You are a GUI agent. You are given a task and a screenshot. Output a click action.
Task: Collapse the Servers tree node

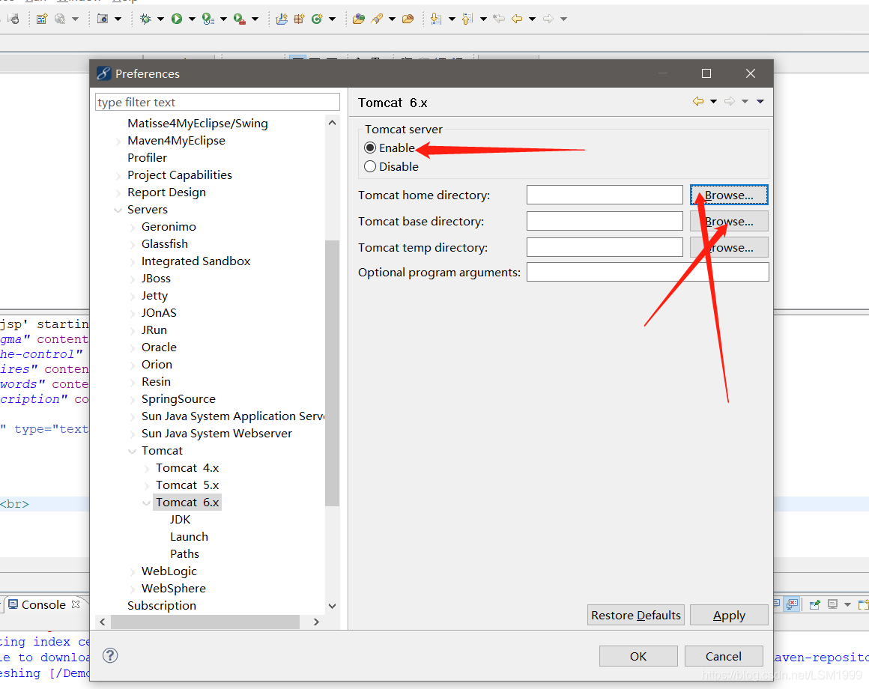click(x=118, y=210)
